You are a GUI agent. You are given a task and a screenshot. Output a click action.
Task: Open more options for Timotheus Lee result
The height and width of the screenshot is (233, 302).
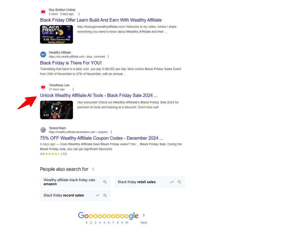73,89
